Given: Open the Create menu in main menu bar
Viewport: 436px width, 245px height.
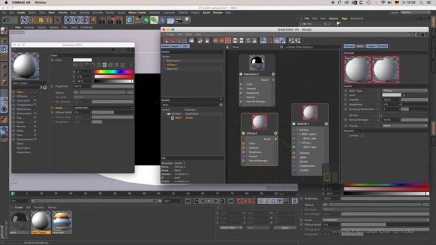Looking at the screenshot, I should tap(21, 12).
